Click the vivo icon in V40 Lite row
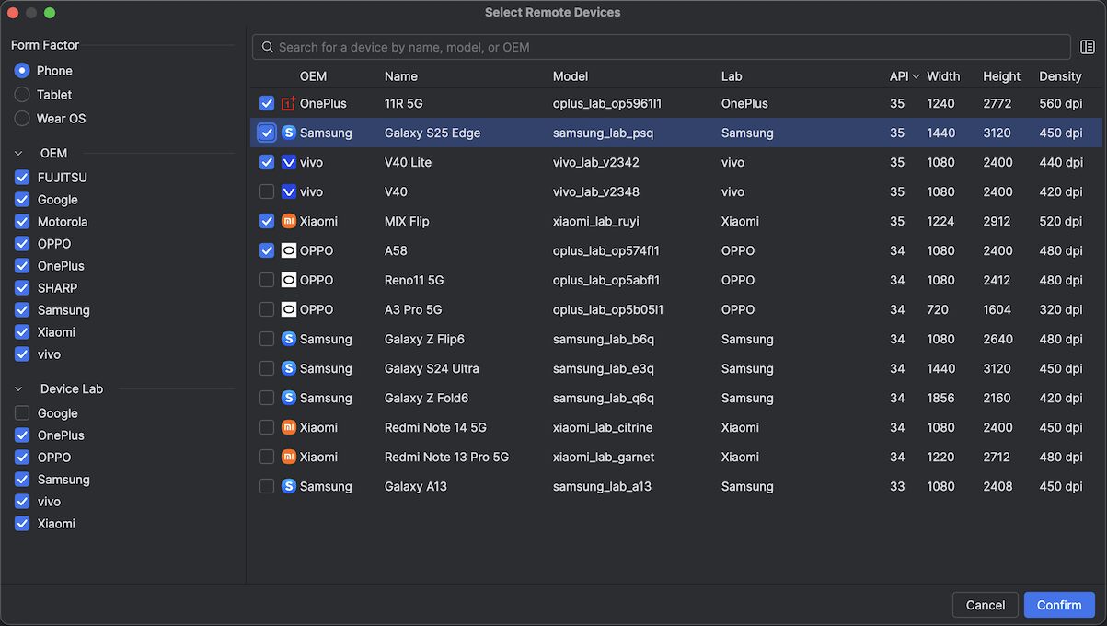Viewport: 1107px width, 626px height. 289,163
